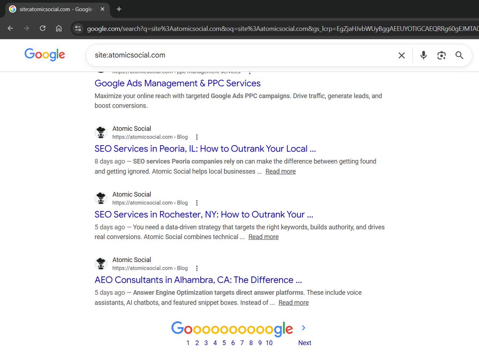Submit search with magnifying glass icon

[x=459, y=55]
